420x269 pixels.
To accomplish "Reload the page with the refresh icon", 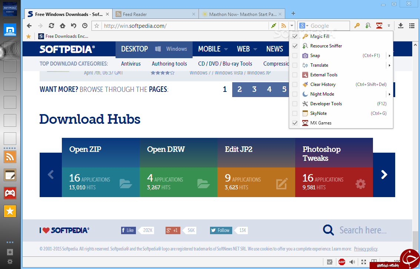I will click(x=51, y=26).
